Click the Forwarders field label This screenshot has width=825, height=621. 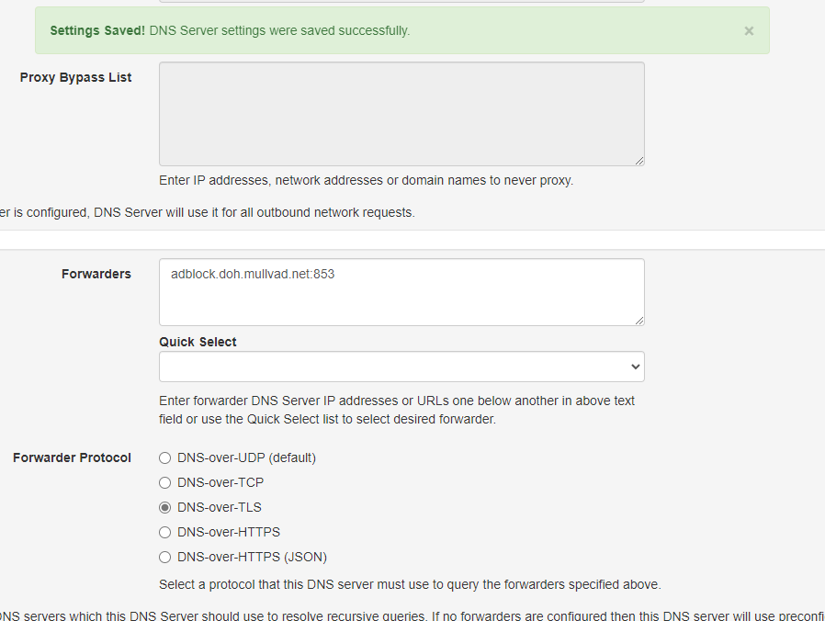[x=96, y=274]
